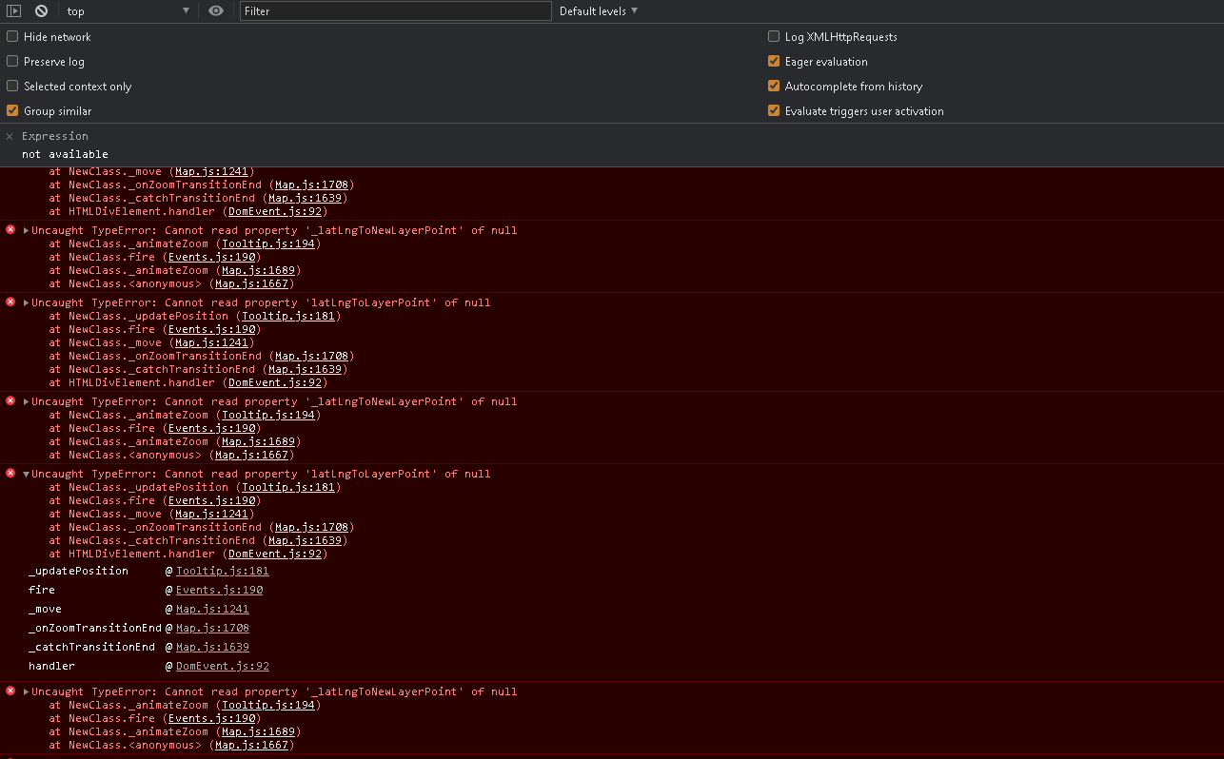Click the red error icon beside the first TypeError
This screenshot has width=1224, height=759.
tap(10, 229)
